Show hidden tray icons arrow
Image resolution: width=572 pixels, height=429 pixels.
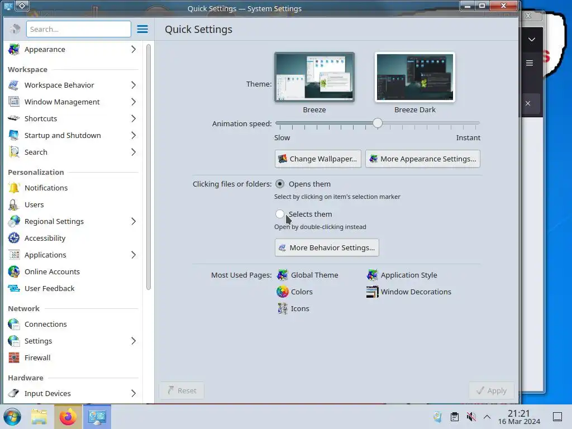point(487,417)
